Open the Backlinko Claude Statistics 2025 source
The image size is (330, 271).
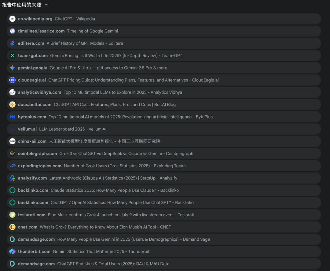coord(164,190)
